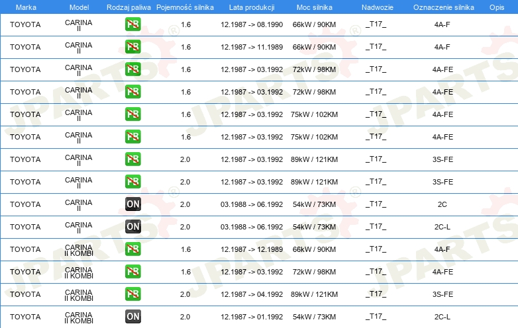Select the Lata produkcji column header
This screenshot has height=328, width=518.
pyautogui.click(x=252, y=7)
